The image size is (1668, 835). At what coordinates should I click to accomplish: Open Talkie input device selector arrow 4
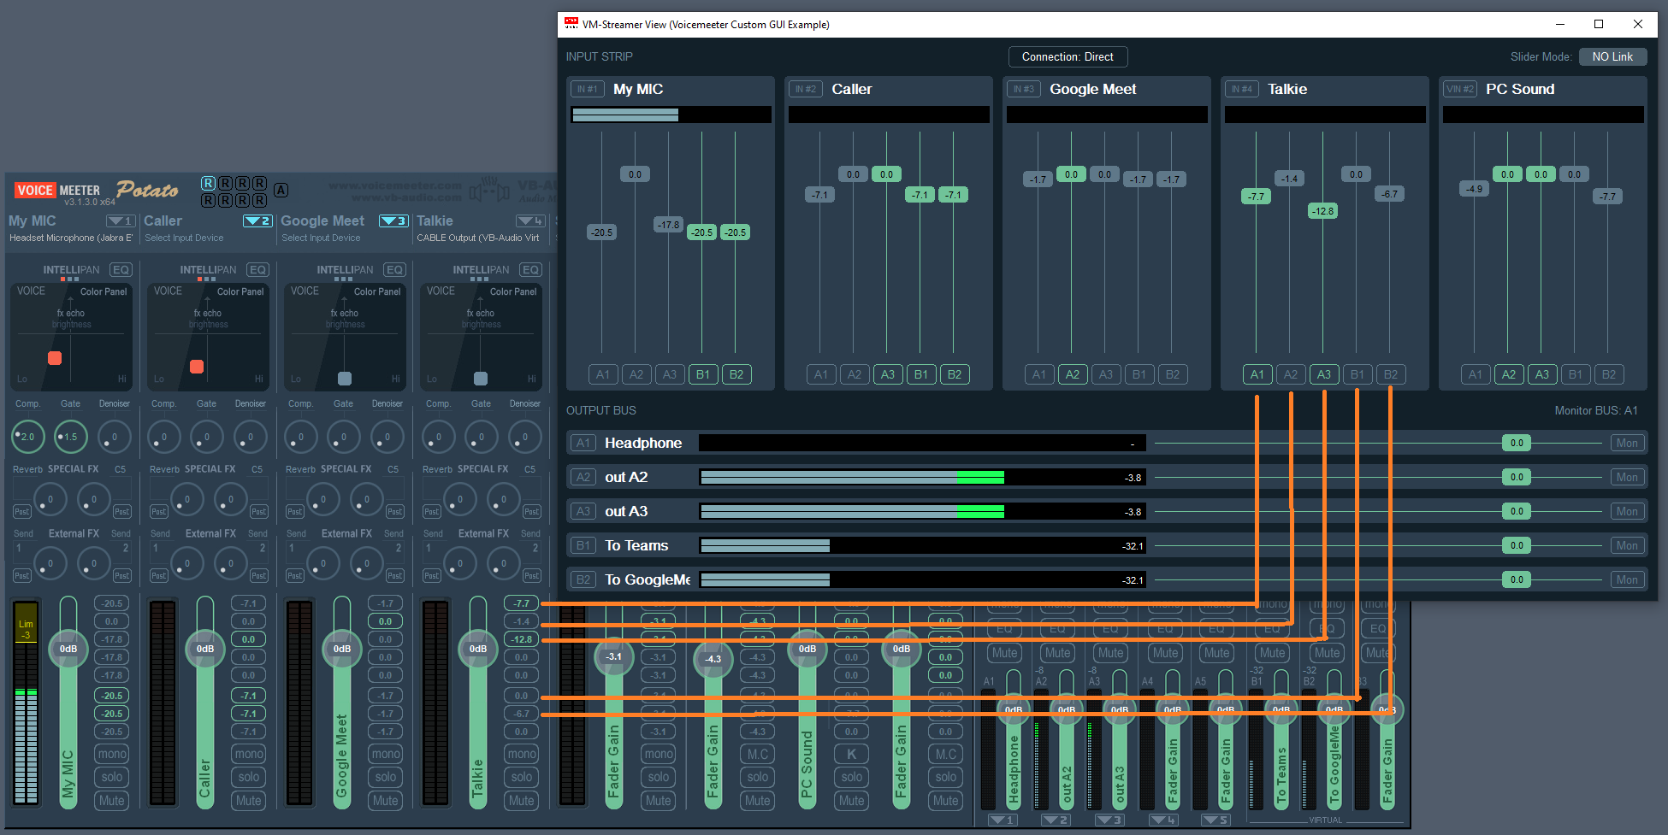pyautogui.click(x=530, y=221)
